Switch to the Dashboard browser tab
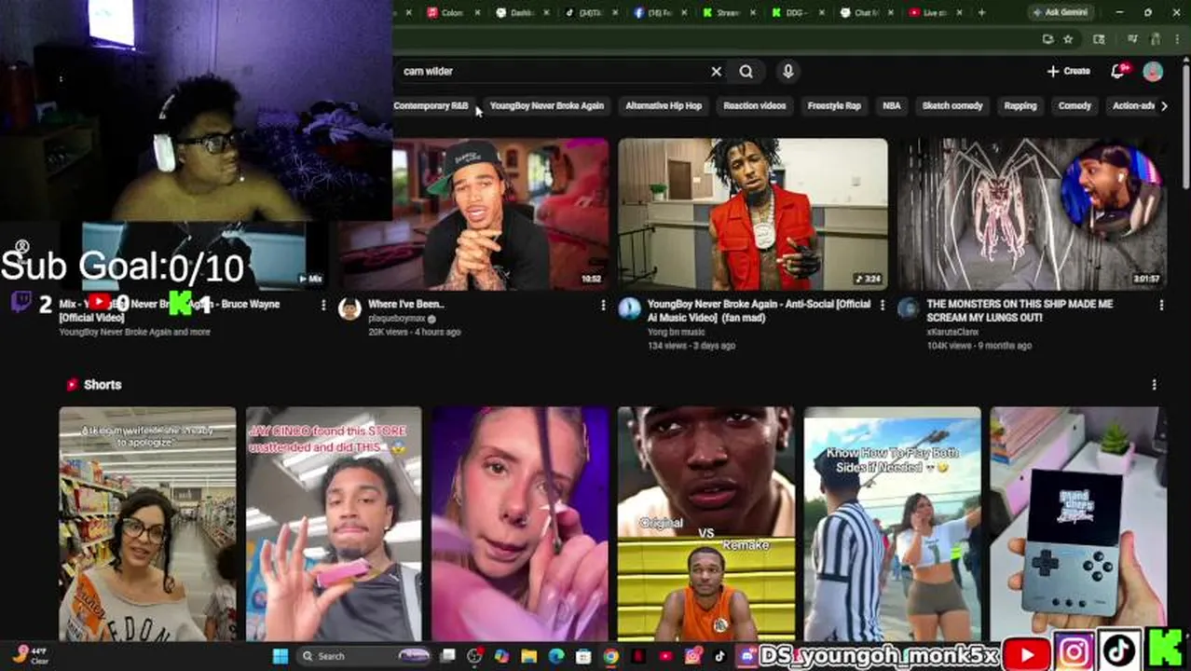The height and width of the screenshot is (671, 1191). pyautogui.click(x=522, y=12)
